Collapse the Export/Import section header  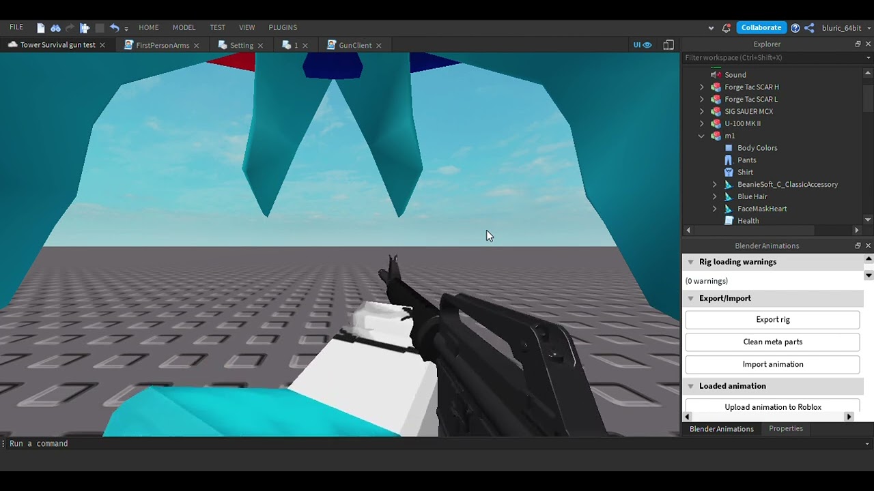point(690,298)
